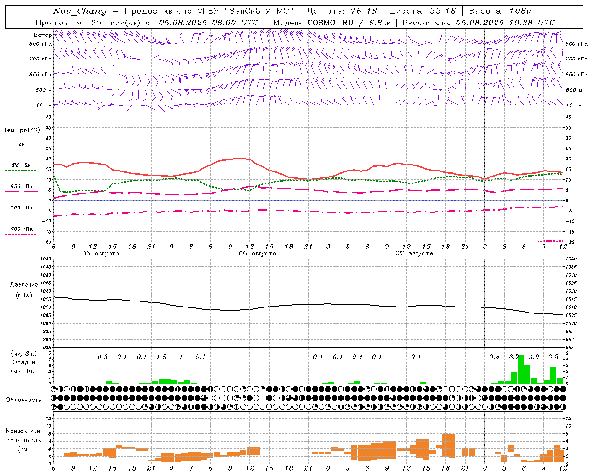
Task: Click the station name Nov_Chany in title
Action: (x=80, y=11)
